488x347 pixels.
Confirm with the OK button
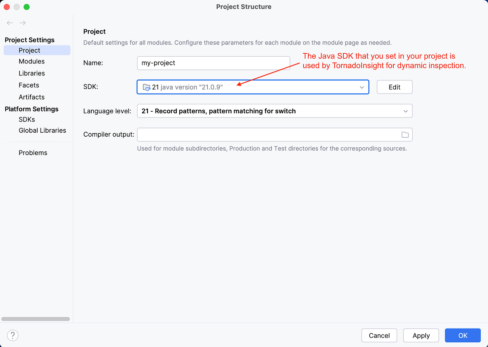[463, 335]
